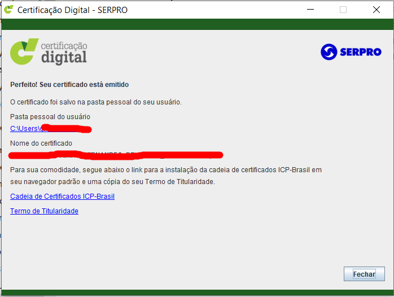
Task: Click the "Pasta pessoal do usuário" label
Action: pos(50,117)
